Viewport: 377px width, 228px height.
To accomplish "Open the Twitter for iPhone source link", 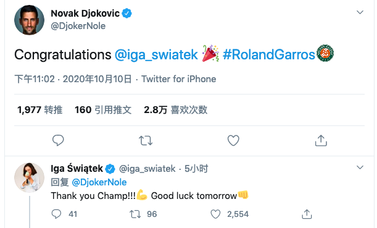I will point(179,79).
